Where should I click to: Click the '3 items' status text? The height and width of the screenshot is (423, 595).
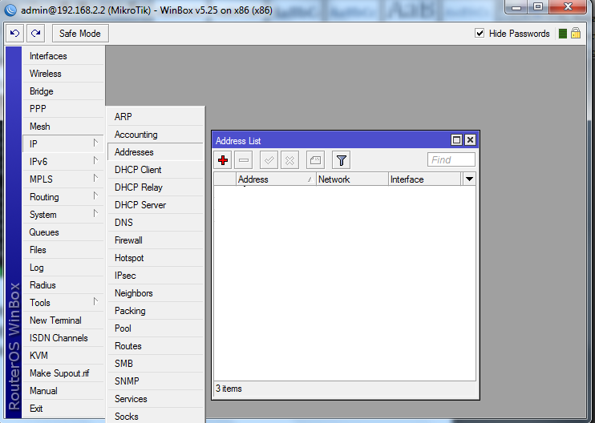(229, 389)
